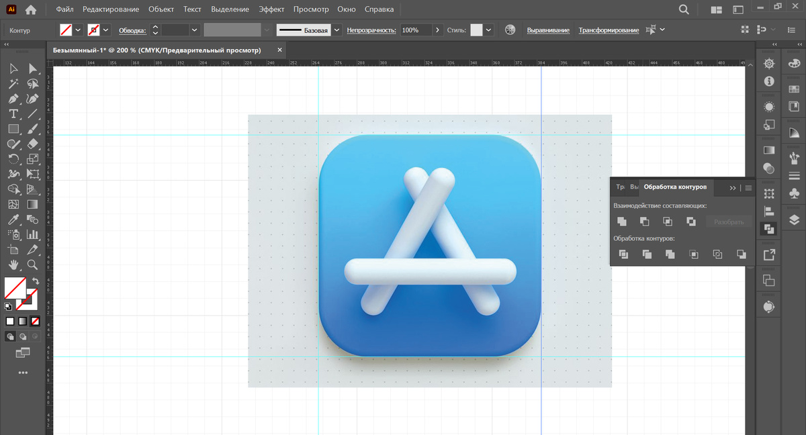
Task: Open fill color dropdown in control bar
Action: [79, 30]
